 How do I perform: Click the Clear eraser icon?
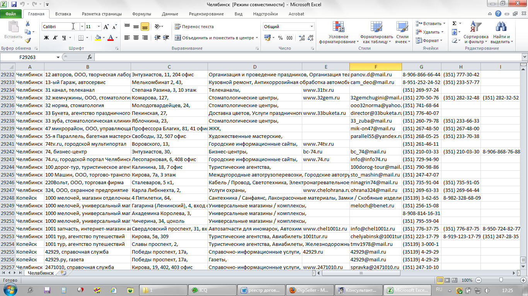[x=454, y=40]
